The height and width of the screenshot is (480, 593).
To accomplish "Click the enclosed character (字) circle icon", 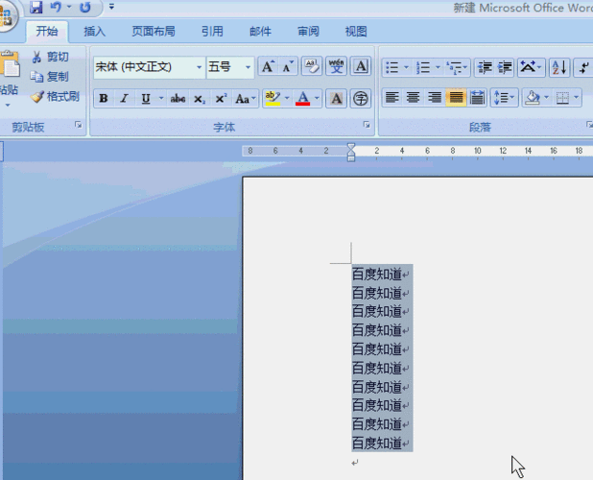I will (x=360, y=98).
